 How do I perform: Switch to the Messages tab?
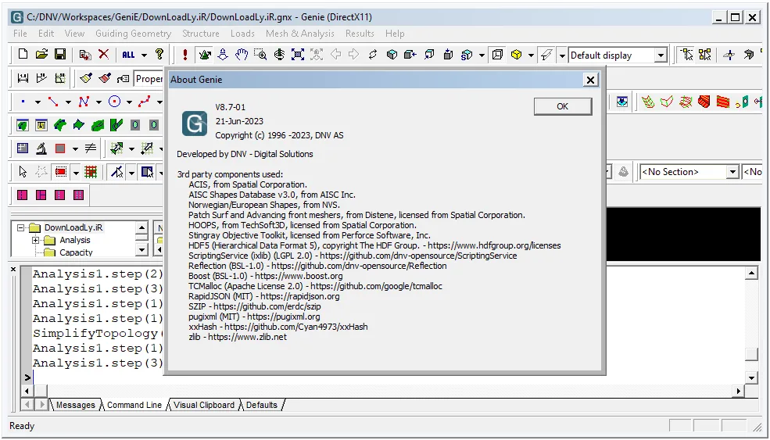tap(75, 405)
